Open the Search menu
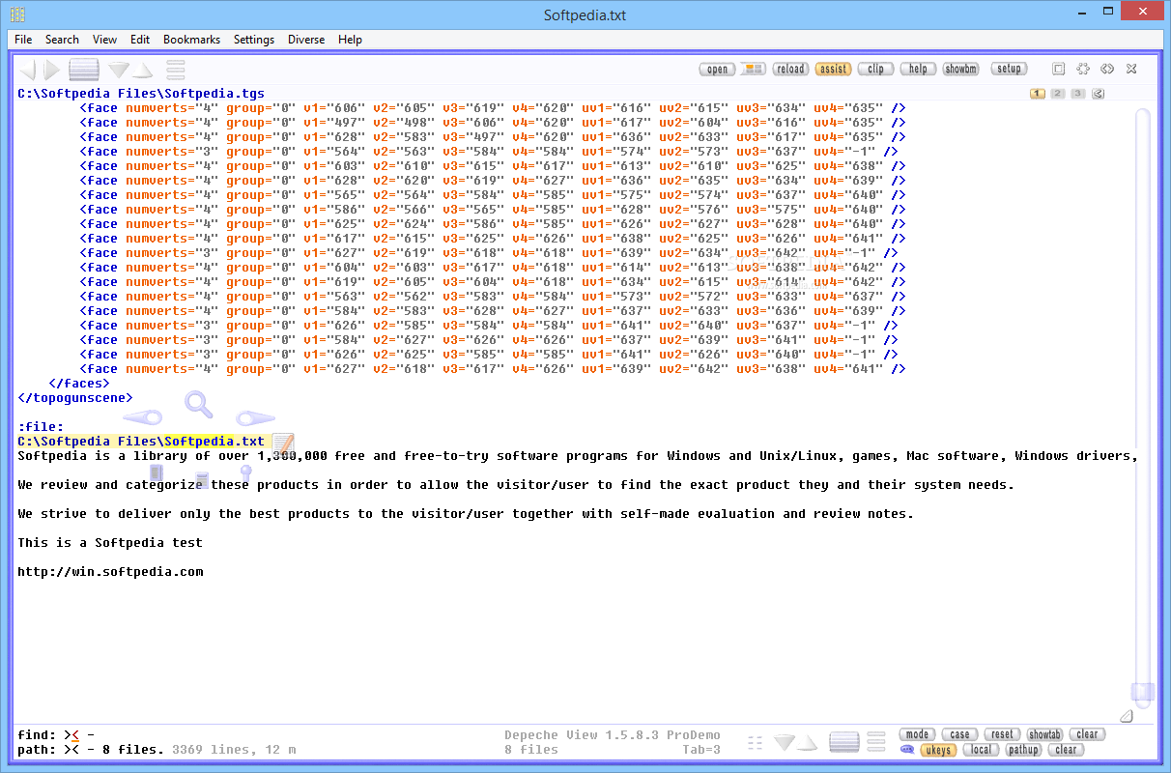The width and height of the screenshot is (1171, 773). click(62, 40)
